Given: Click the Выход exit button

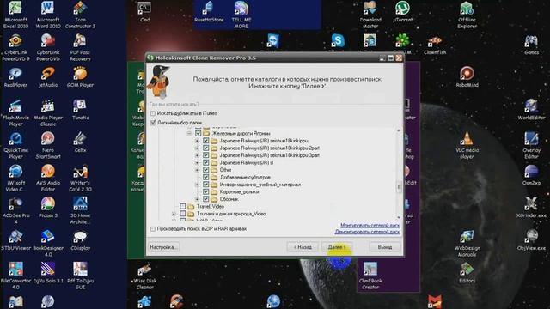Looking at the screenshot, I should click(x=384, y=247).
